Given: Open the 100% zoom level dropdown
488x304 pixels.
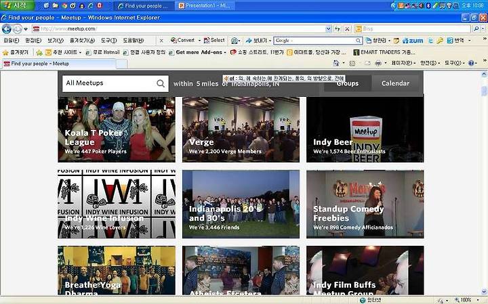Looking at the screenshot, I should coord(477,300).
